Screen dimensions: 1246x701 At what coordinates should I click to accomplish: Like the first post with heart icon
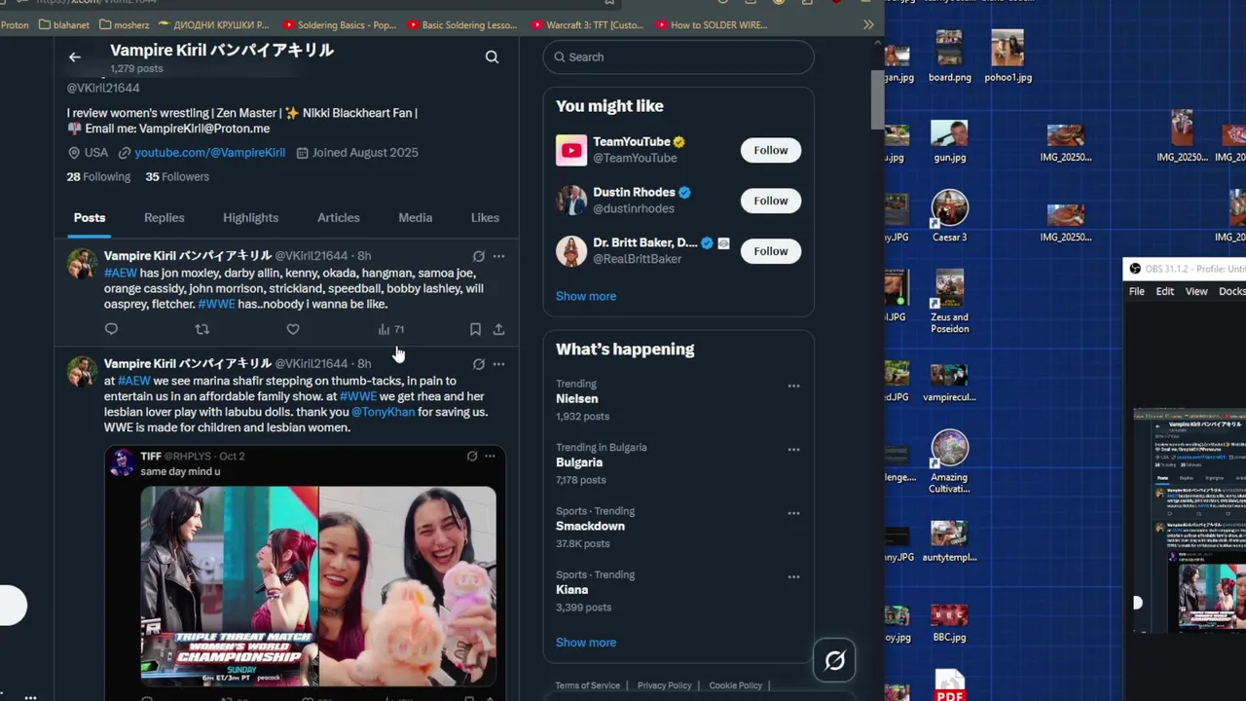(x=293, y=329)
